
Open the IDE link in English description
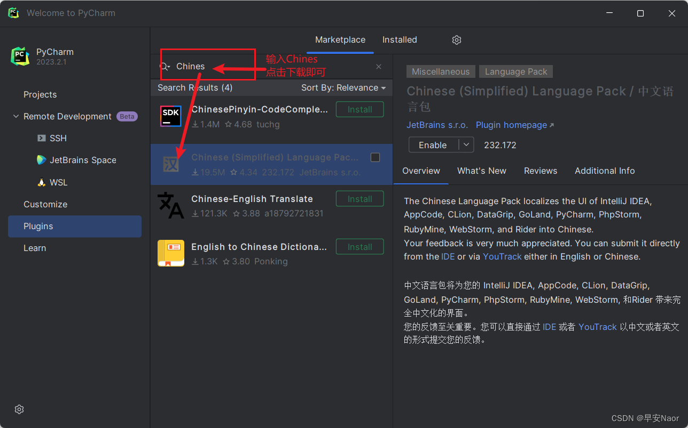pyautogui.click(x=448, y=256)
